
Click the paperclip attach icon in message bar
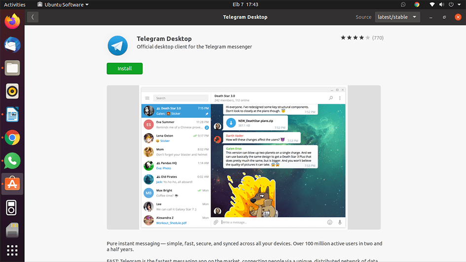[216, 222]
